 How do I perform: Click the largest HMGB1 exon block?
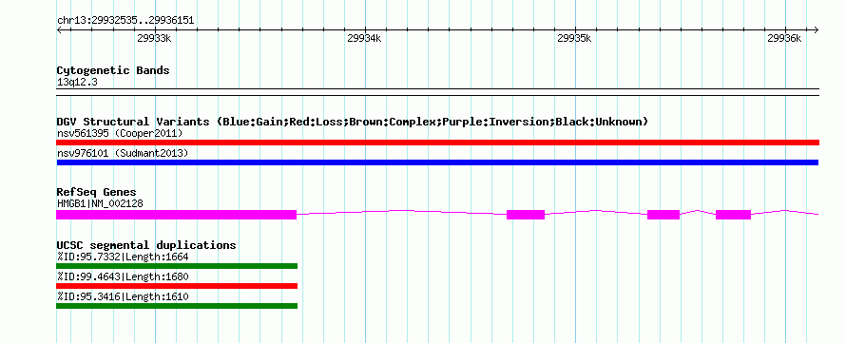click(x=177, y=215)
